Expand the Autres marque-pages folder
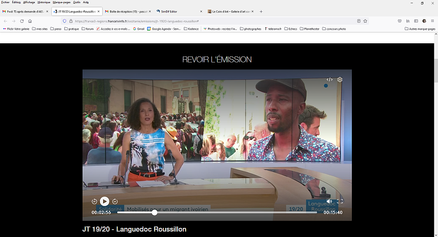 coord(420,29)
